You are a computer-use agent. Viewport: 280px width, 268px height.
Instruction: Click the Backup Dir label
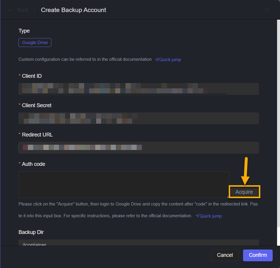tap(31, 232)
